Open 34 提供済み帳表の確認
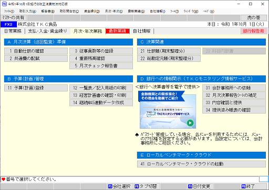 (234, 110)
